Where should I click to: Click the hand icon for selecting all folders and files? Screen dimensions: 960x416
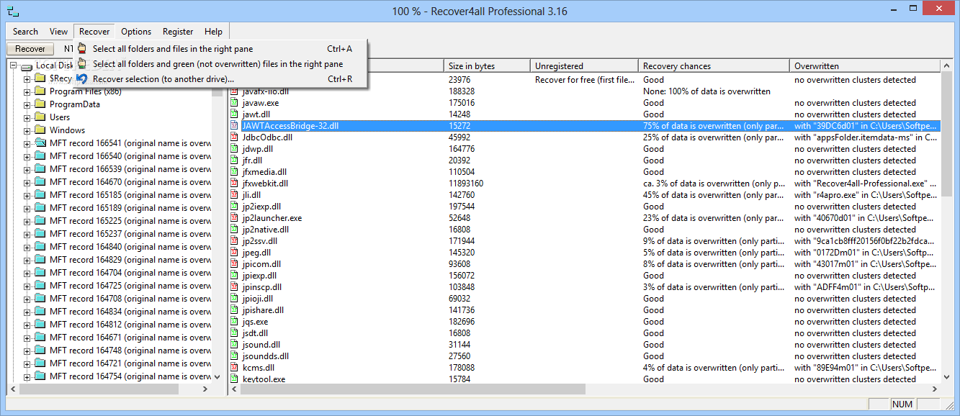pos(82,49)
